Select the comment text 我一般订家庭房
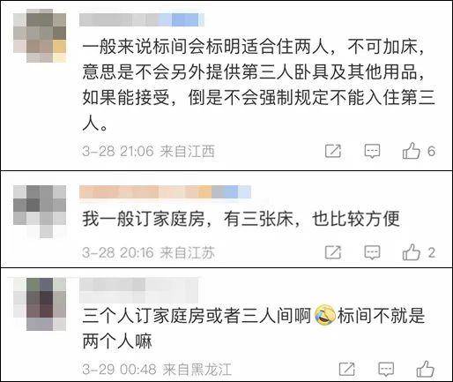453x382 pixels. 143,219
